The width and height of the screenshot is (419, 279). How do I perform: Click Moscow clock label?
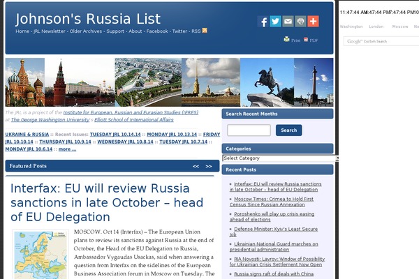coord(400,27)
